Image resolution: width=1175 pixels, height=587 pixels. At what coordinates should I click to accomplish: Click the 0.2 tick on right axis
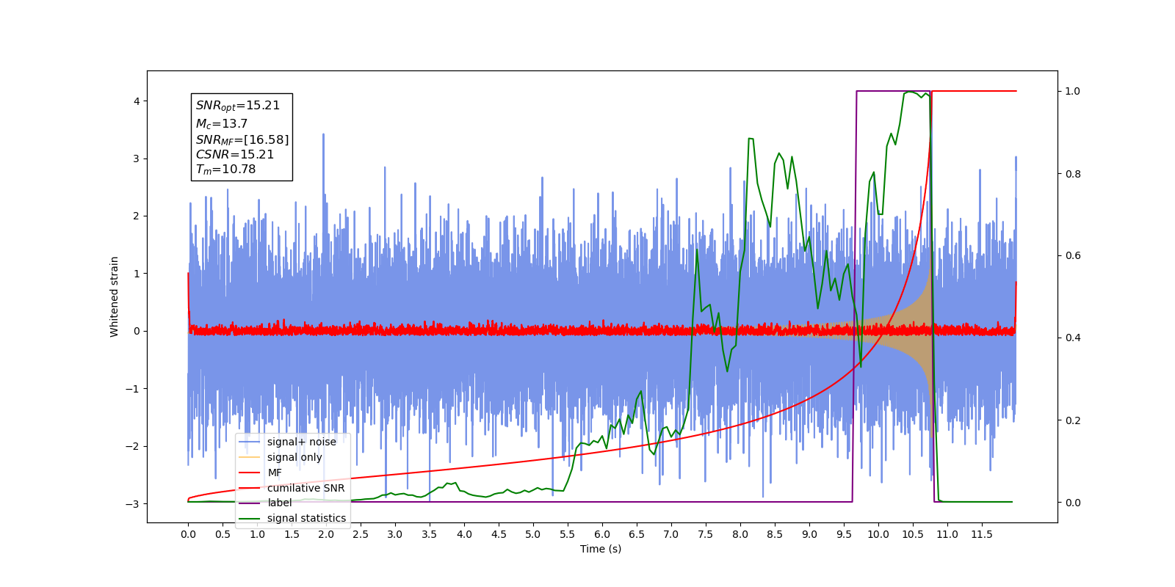click(1073, 420)
